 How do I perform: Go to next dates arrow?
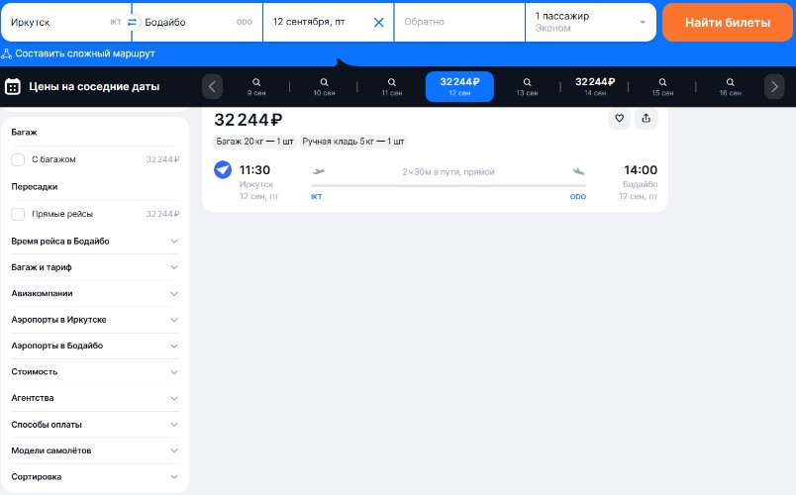coord(774,87)
